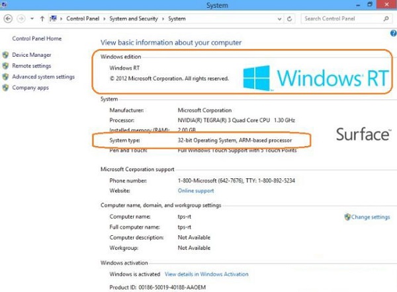Open the address bar history dropdown

point(279,19)
